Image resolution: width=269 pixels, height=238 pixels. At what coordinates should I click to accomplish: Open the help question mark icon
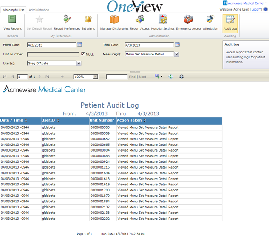click(266, 9)
